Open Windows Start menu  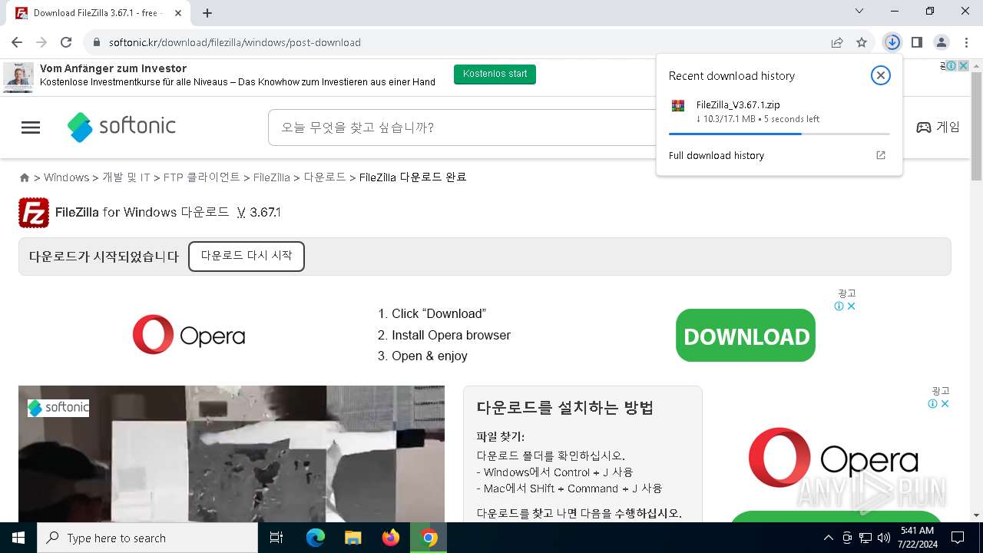point(18,538)
